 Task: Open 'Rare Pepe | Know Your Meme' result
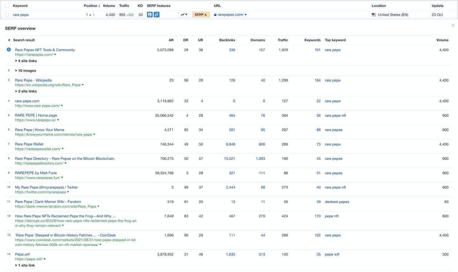click(40, 130)
